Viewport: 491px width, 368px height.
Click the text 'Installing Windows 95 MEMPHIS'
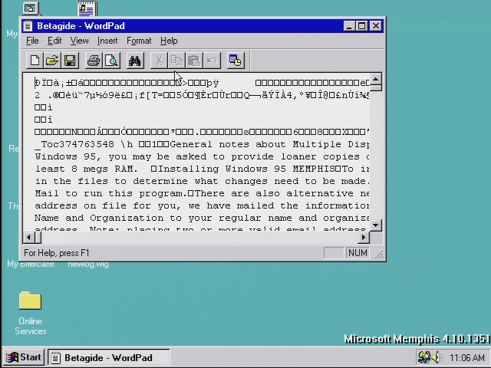pos(247,169)
